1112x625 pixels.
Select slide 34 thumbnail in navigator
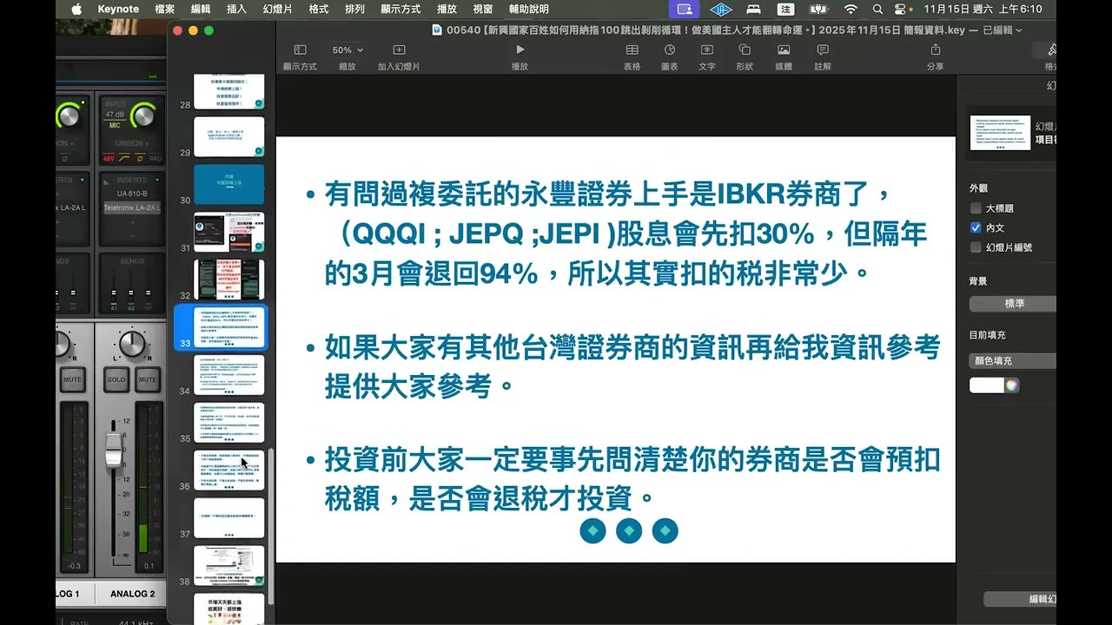(x=229, y=375)
